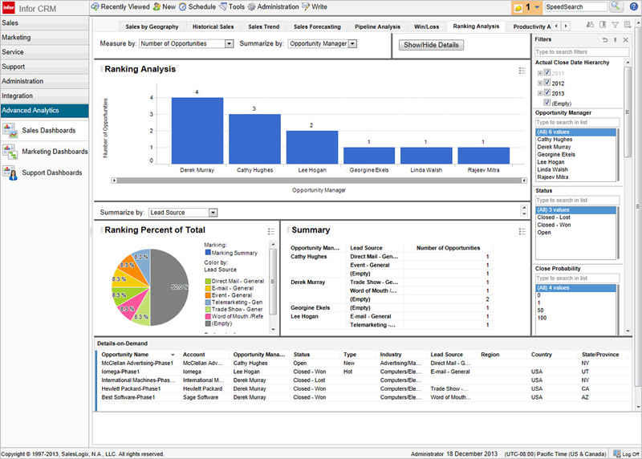Click the SpeedSearch magnifier icon

point(616,6)
